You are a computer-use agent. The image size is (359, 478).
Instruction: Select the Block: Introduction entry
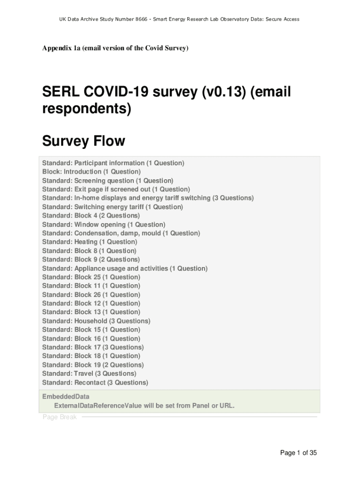91,172
